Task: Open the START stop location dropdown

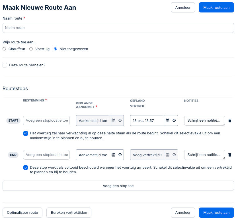Action: pyautogui.click(x=46, y=120)
